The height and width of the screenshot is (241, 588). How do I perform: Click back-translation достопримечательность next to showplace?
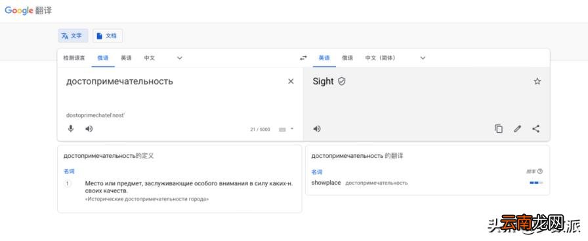click(376, 183)
